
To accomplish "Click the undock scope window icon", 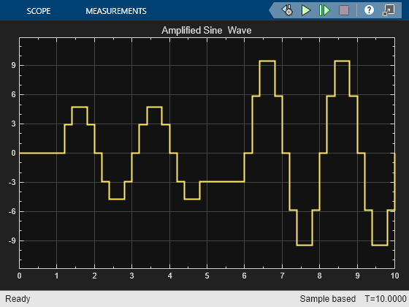I will tap(389, 10).
